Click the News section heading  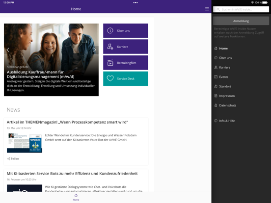click(13, 110)
